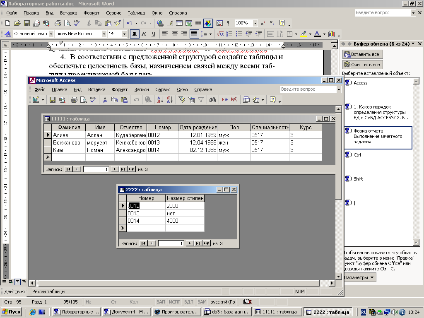Screen dimensions: 424x318
Task: Expand the Параметры dropdown in clipboard pane
Action: coord(359,277)
